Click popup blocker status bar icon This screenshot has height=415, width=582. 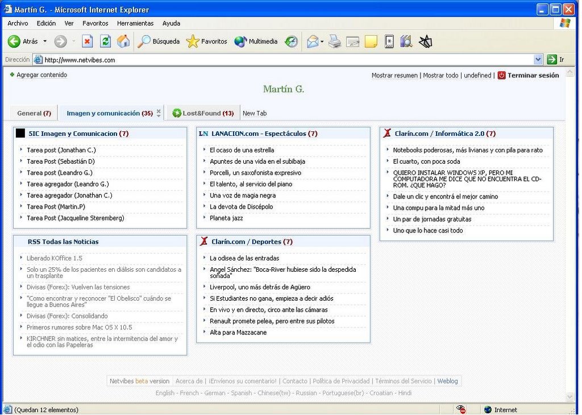point(461,409)
